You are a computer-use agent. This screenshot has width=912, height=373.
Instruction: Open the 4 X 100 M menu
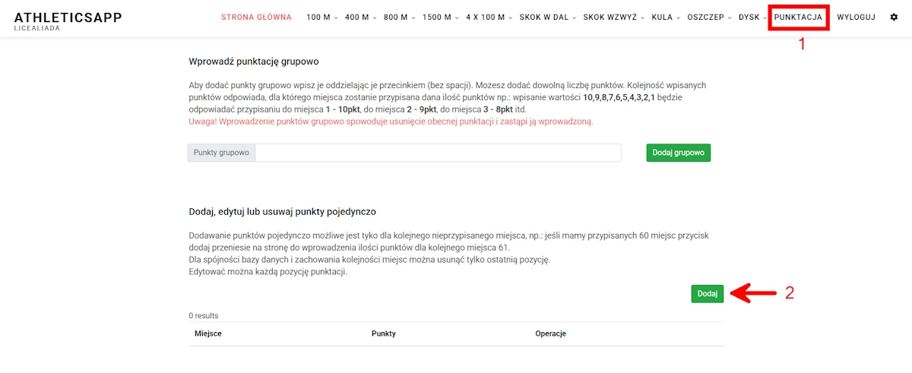(x=489, y=17)
